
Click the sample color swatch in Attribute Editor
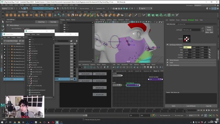click(187, 39)
